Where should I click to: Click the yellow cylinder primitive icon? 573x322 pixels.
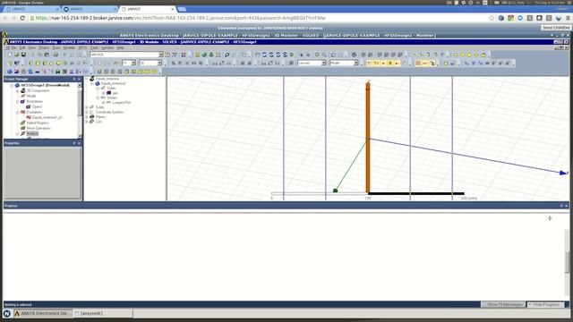click(x=38, y=64)
